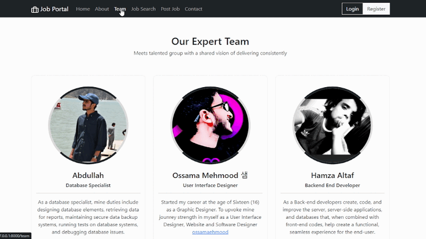Click Abdullah's profile photo
The height and width of the screenshot is (239, 426).
click(x=88, y=125)
